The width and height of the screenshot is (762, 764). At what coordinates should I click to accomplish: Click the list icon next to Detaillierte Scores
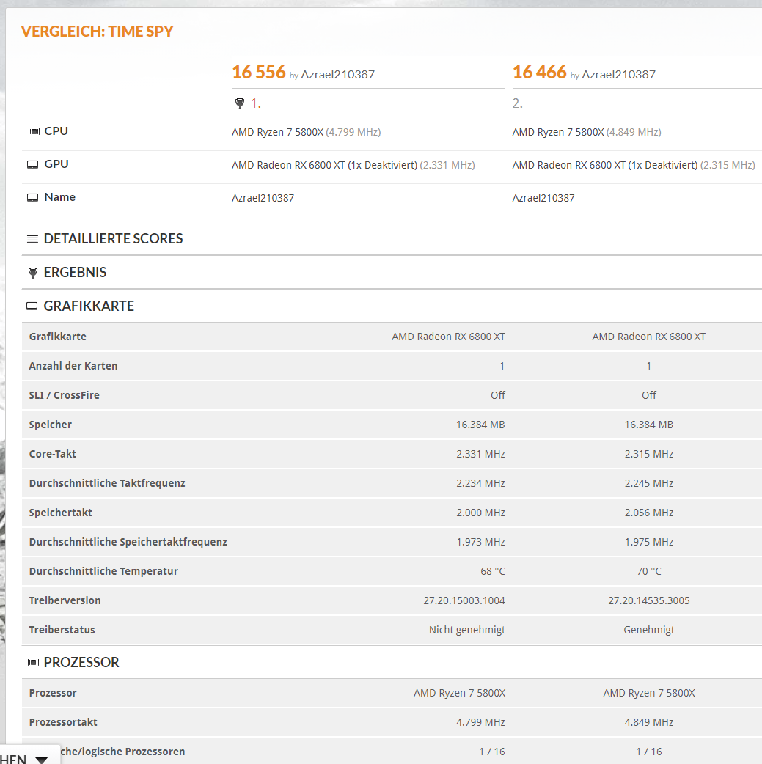click(x=33, y=239)
